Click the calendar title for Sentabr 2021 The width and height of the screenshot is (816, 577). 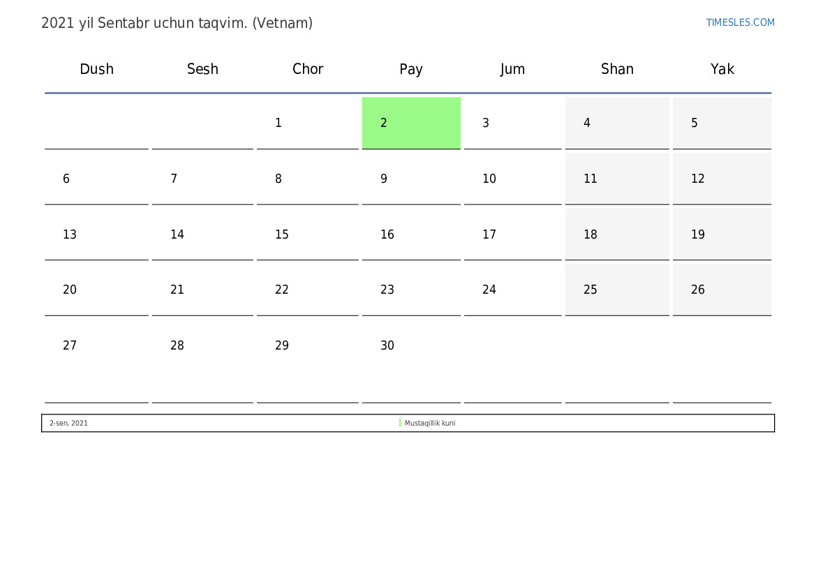click(x=177, y=24)
